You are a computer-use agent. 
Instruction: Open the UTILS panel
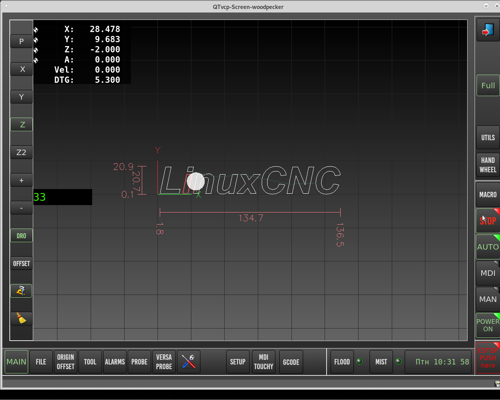click(x=488, y=137)
